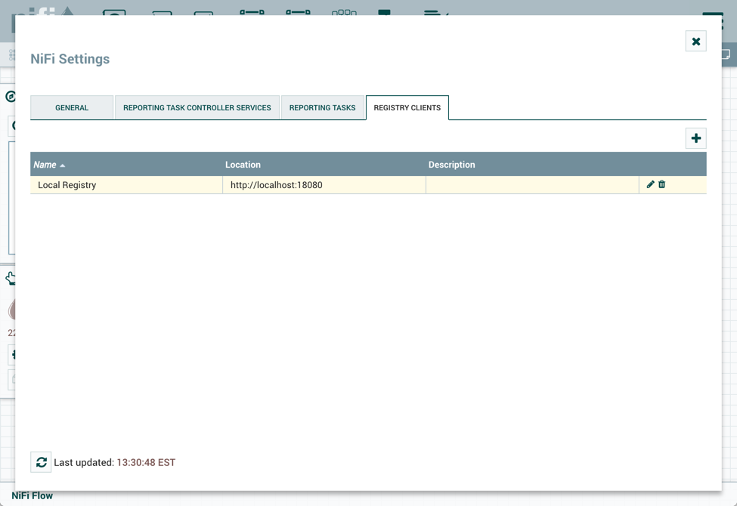Click the Funnel icon in the toolbar
The image size is (737, 506).
coord(344,14)
